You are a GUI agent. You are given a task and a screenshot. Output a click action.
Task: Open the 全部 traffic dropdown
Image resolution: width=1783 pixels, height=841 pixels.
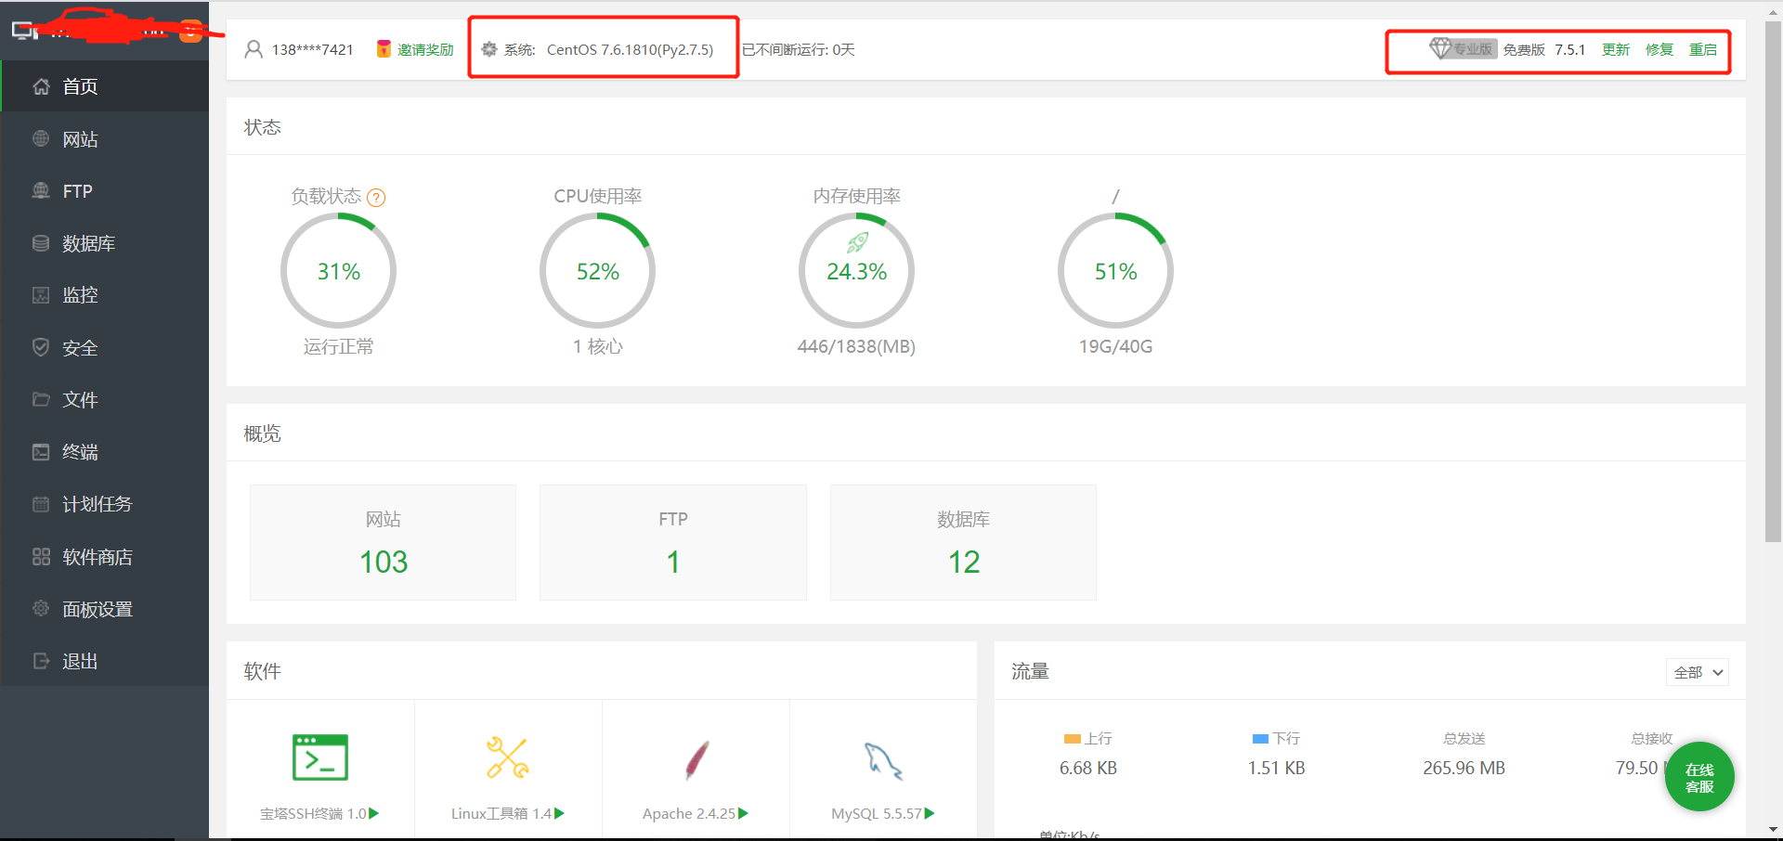click(1698, 672)
